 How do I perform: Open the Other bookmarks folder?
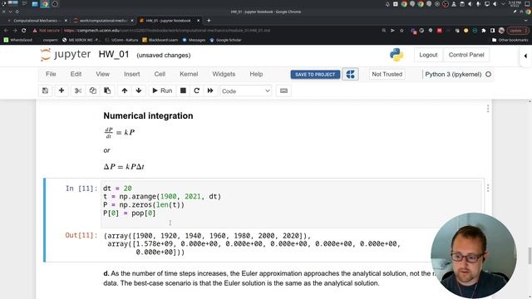point(510,40)
